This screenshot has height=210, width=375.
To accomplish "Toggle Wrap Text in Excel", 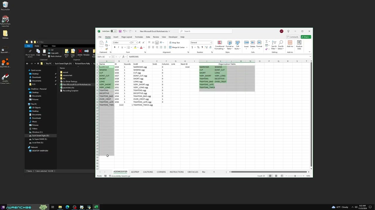I will [x=175, y=43].
